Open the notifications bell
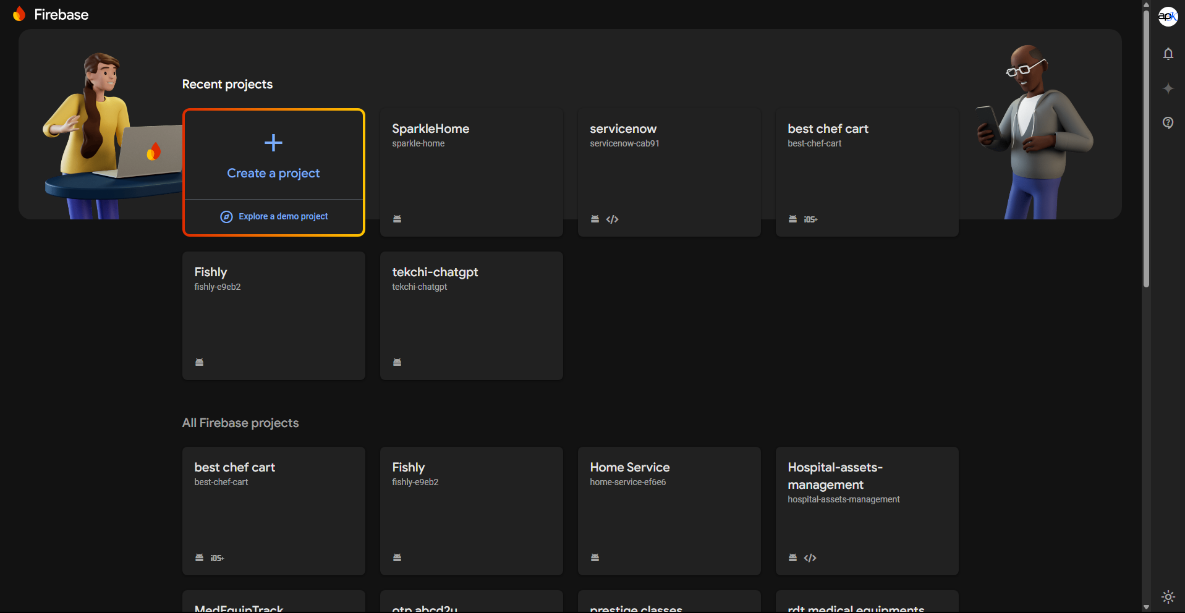1185x613 pixels. tap(1168, 54)
